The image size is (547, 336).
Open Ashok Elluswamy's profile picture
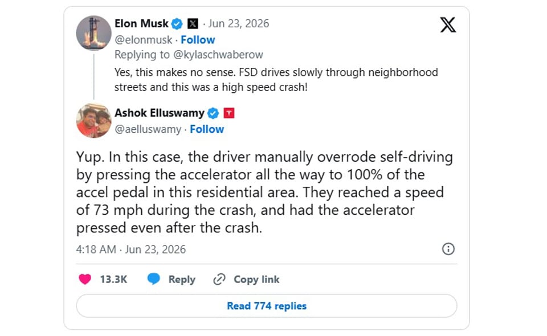[93, 121]
